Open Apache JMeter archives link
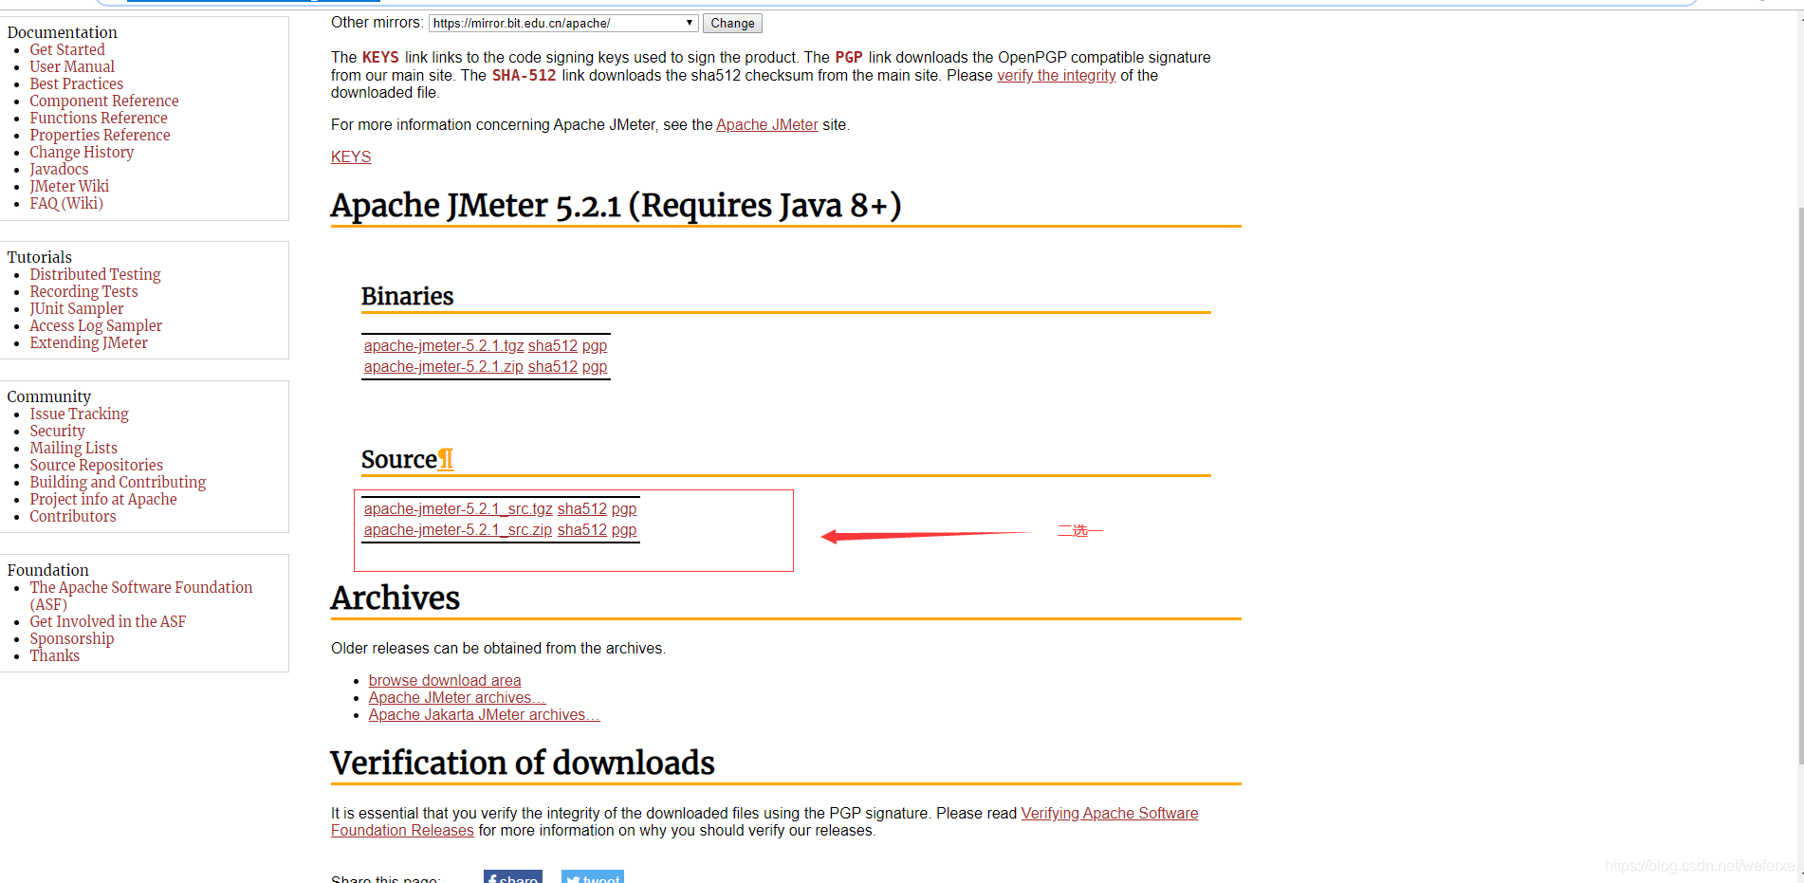The image size is (1804, 883). 457,697
